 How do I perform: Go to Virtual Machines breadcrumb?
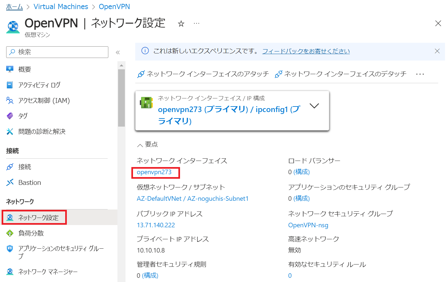pyautogui.click(x=61, y=7)
